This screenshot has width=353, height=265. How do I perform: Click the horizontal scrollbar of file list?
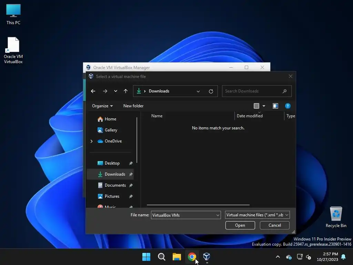point(198,205)
